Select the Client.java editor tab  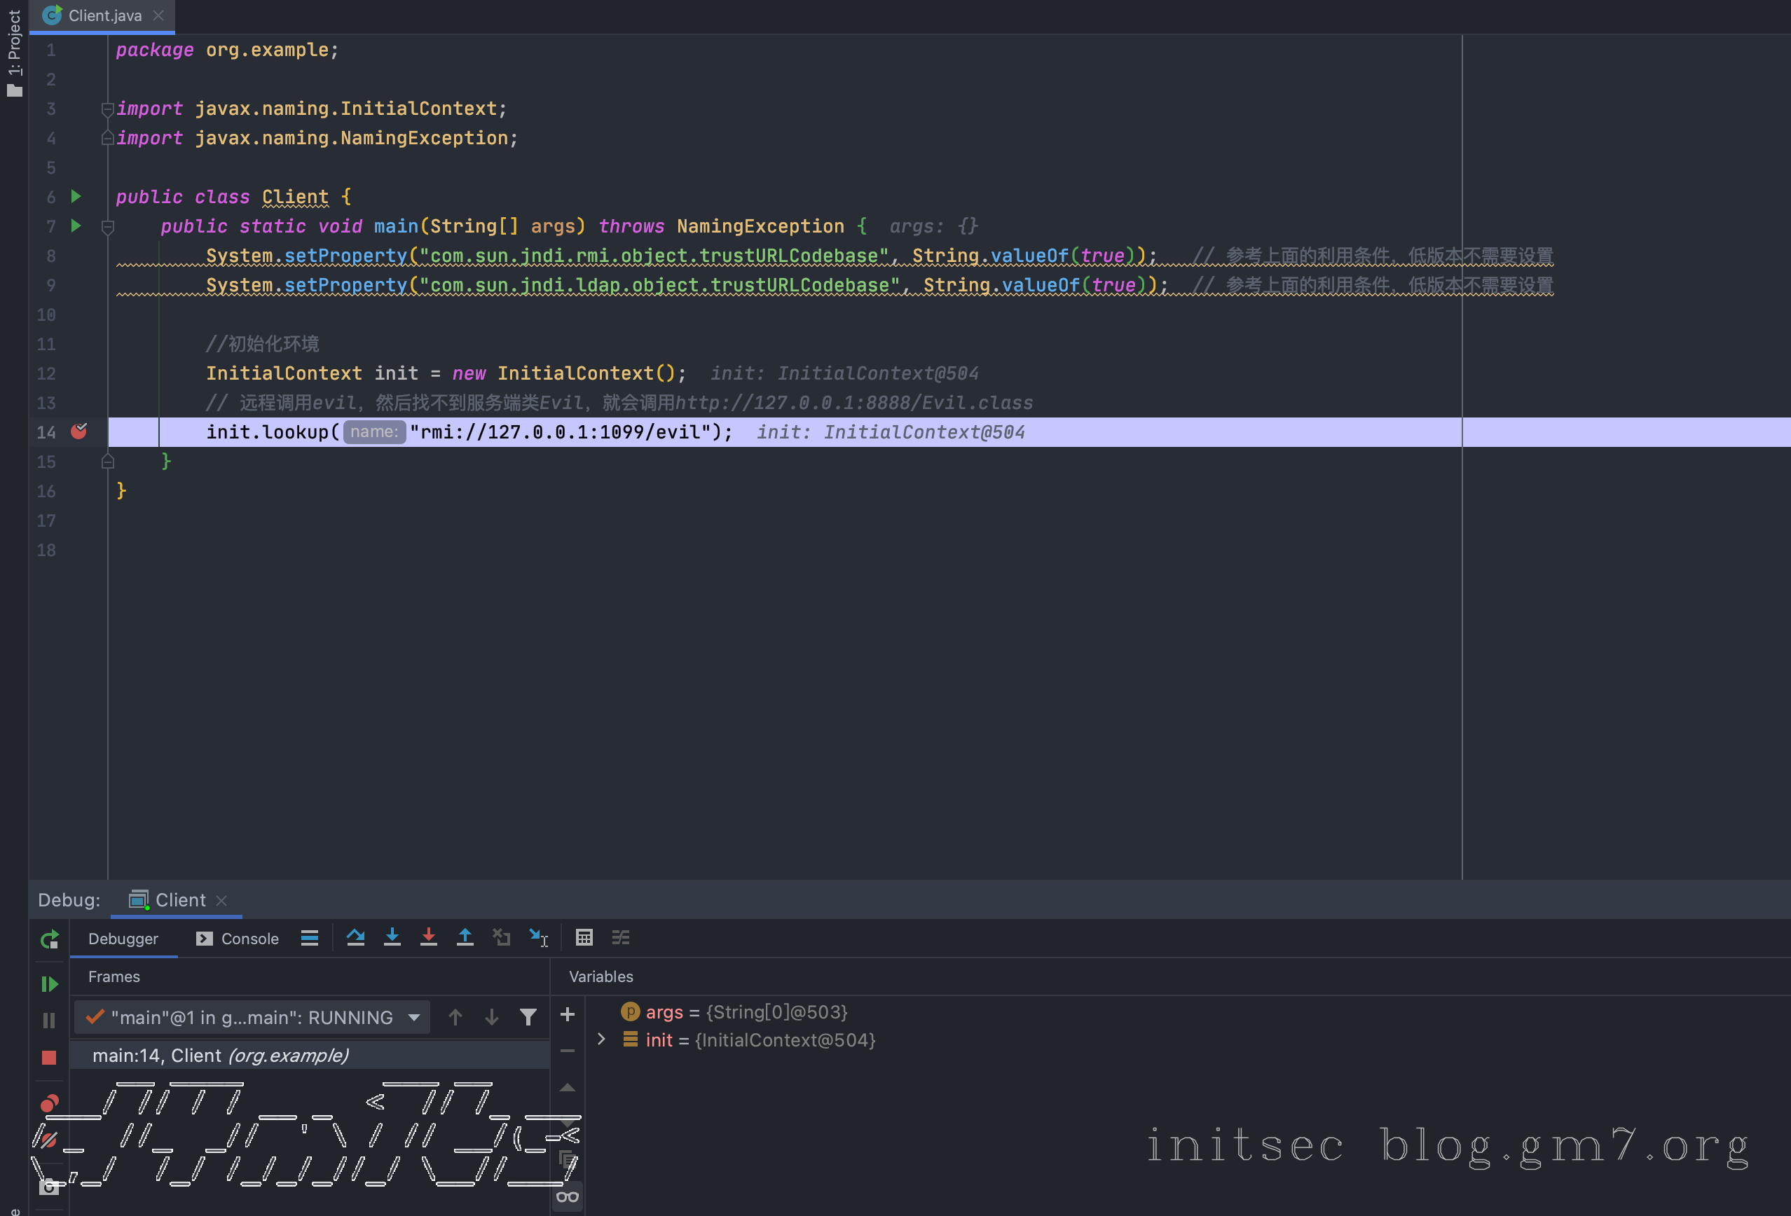[x=104, y=15]
